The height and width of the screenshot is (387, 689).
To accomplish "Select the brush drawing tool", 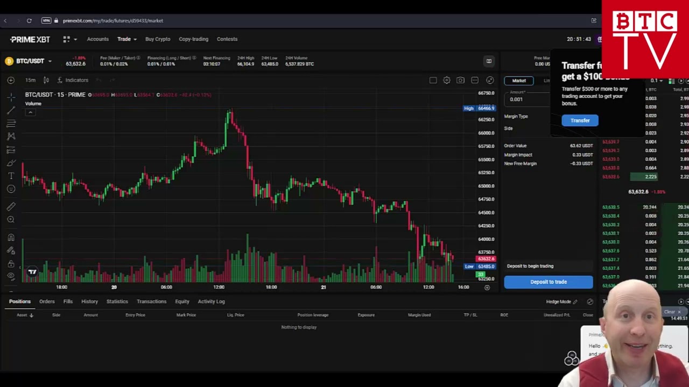I will click(11, 163).
